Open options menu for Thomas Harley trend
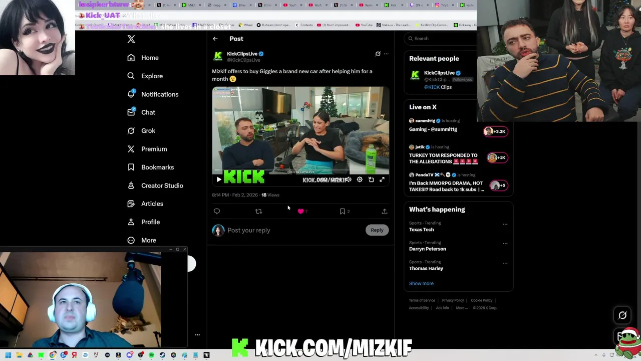The width and height of the screenshot is (641, 361). 505,263
